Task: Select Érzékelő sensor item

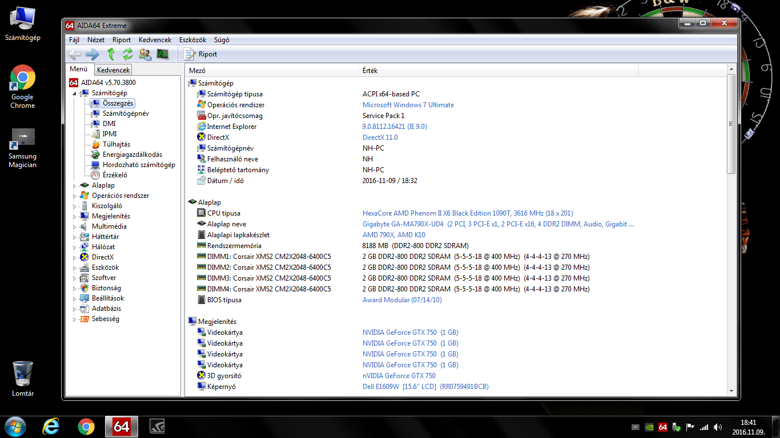Action: (x=115, y=175)
